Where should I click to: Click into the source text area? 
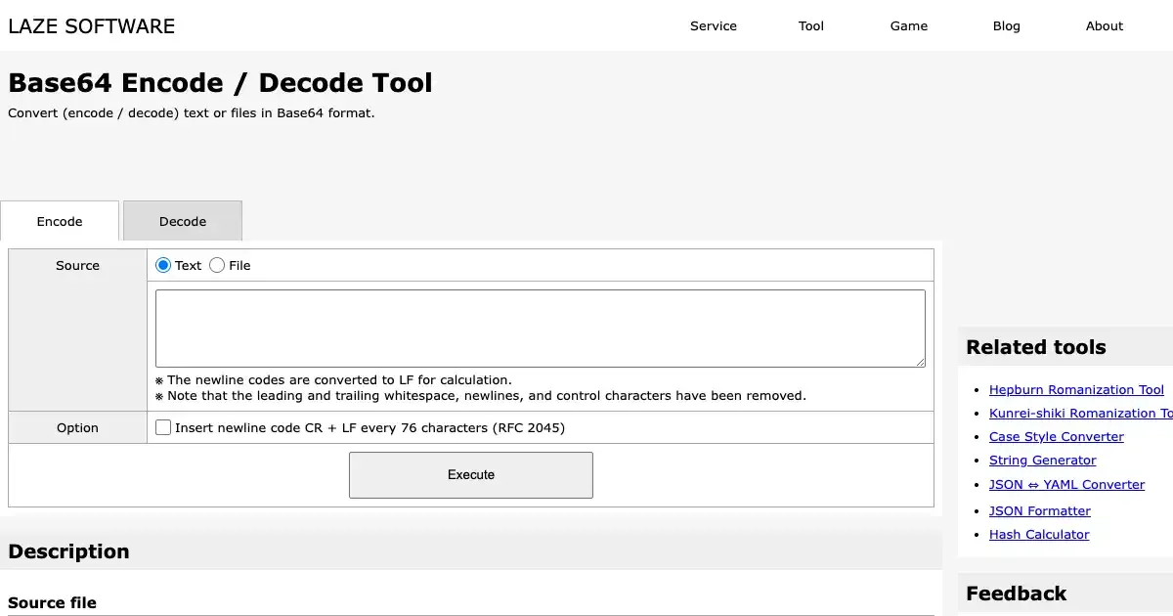(540, 329)
